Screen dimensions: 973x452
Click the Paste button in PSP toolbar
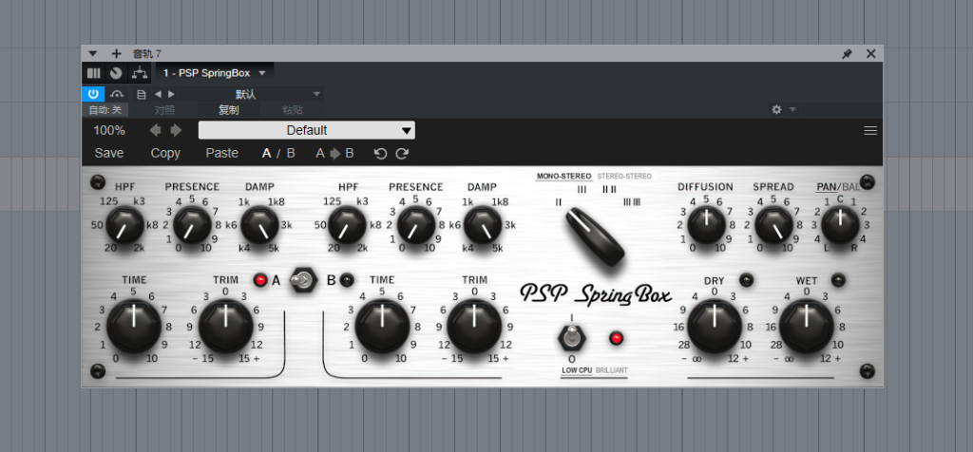coord(222,153)
